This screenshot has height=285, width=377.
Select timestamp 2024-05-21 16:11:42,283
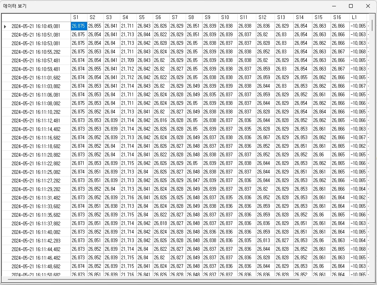36,241
